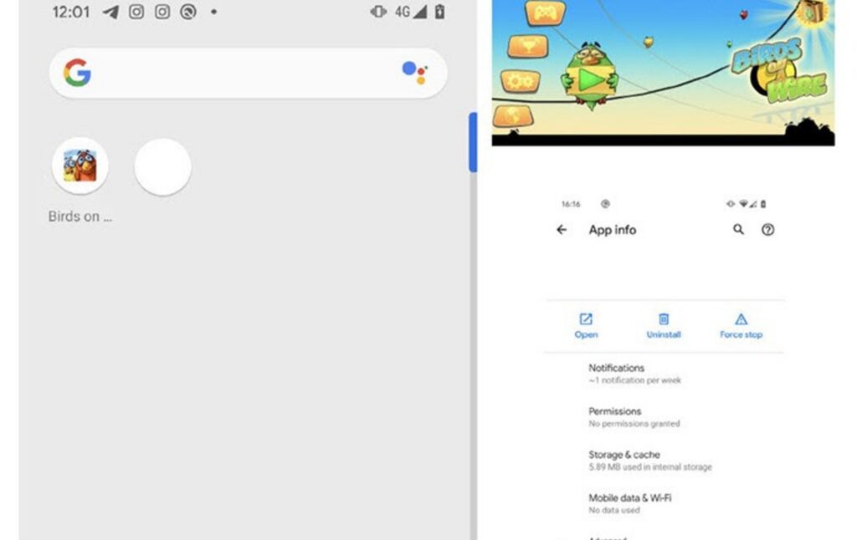This screenshot has height=540, width=857.
Task: Open help question mark icon in App info
Action: click(768, 230)
